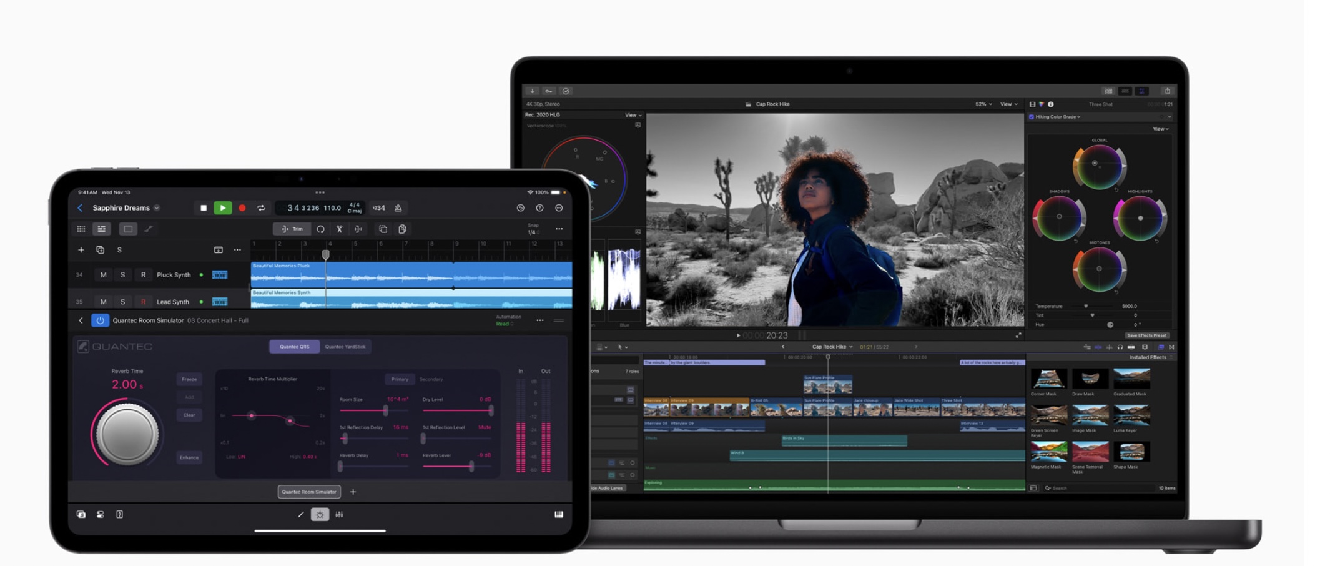Select the Scissors split tool

(x=339, y=229)
